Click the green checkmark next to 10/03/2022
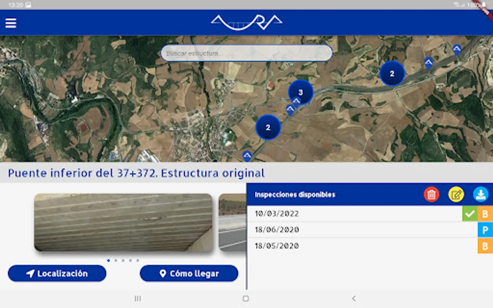The image size is (493, 308). tap(470, 214)
